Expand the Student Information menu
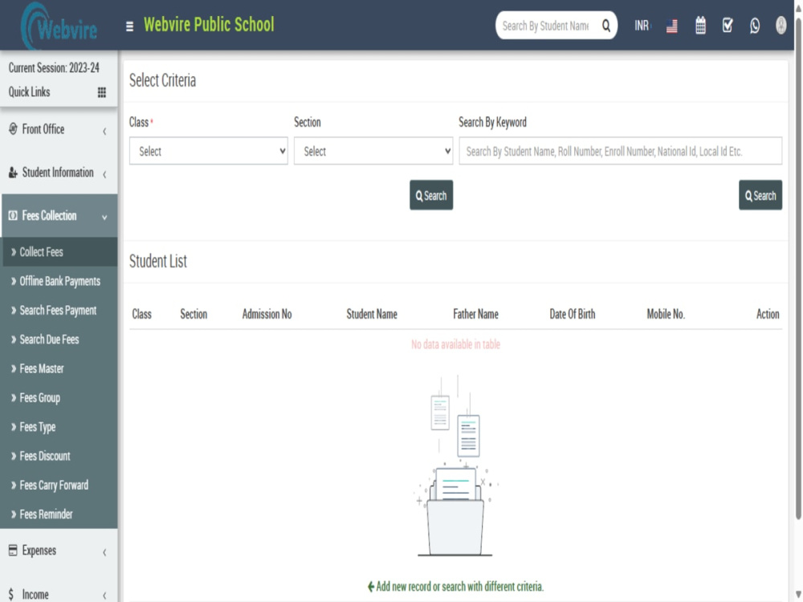 [x=59, y=173]
